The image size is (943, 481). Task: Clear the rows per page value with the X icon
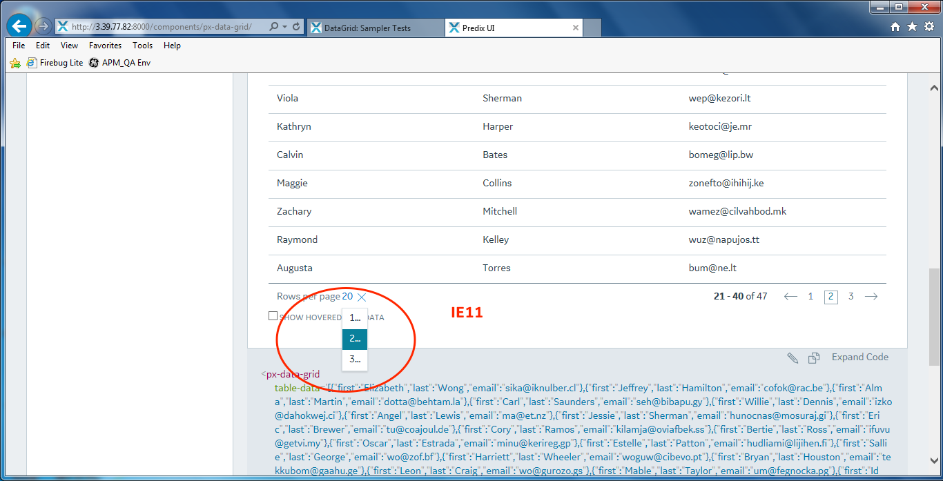pyautogui.click(x=361, y=296)
